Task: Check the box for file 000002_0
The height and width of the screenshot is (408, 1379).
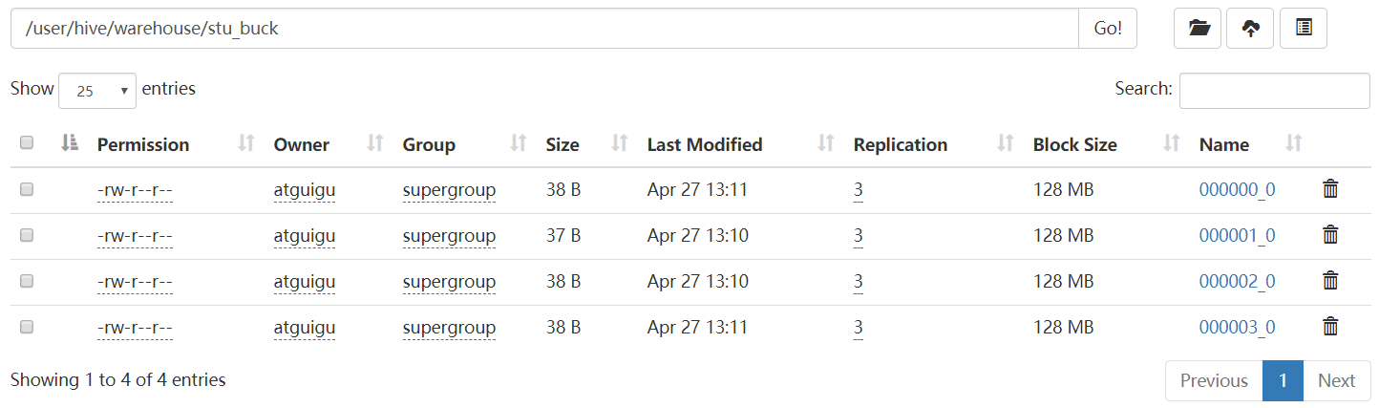Action: coord(27,281)
